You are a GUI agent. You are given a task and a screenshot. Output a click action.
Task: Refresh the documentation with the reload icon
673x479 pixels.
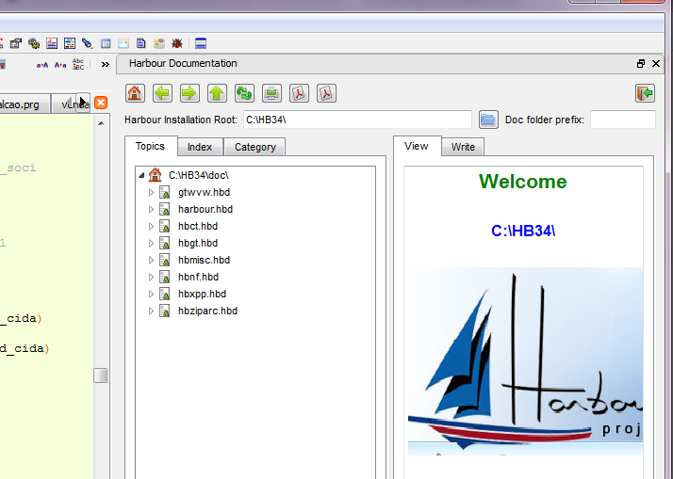point(244,93)
